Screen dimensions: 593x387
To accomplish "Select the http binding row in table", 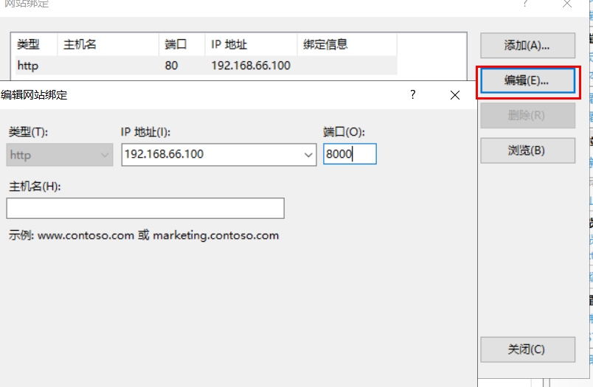I will (x=206, y=66).
